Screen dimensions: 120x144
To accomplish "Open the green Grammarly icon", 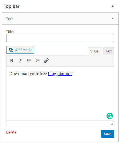I will [x=110, y=116].
